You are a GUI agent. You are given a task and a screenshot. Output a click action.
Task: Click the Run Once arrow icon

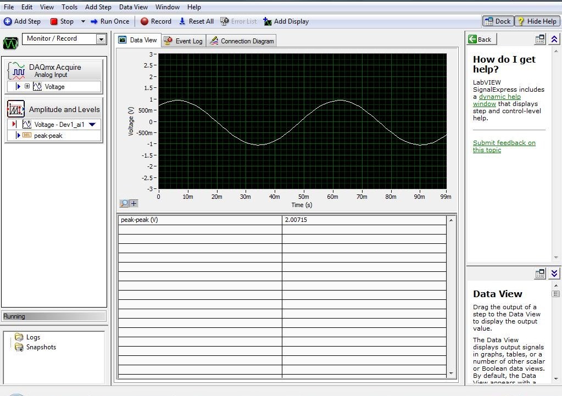[x=94, y=21]
